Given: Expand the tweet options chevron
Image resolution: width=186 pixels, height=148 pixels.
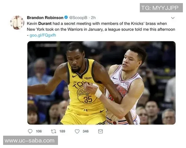Looking at the screenshot, I should pos(173,18).
